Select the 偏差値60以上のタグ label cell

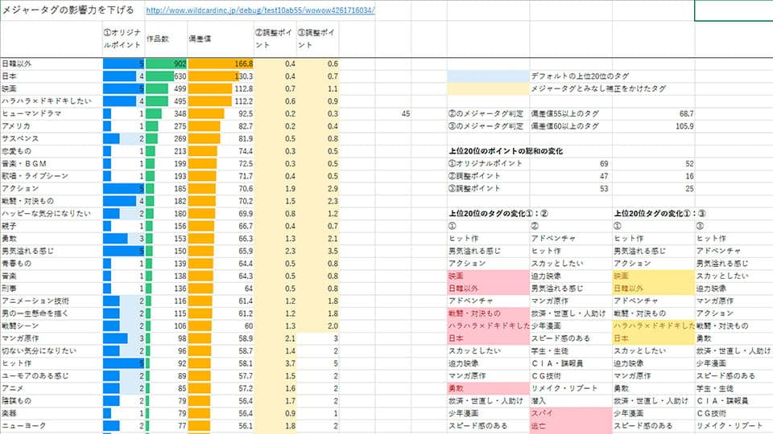coord(569,126)
